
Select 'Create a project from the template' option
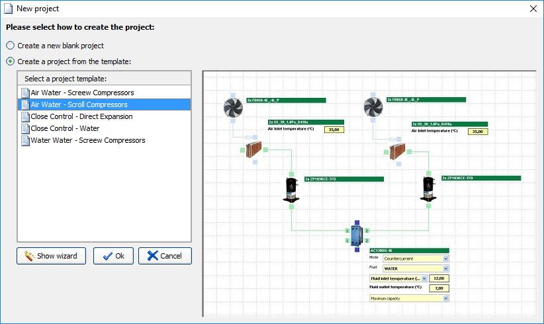pos(10,61)
